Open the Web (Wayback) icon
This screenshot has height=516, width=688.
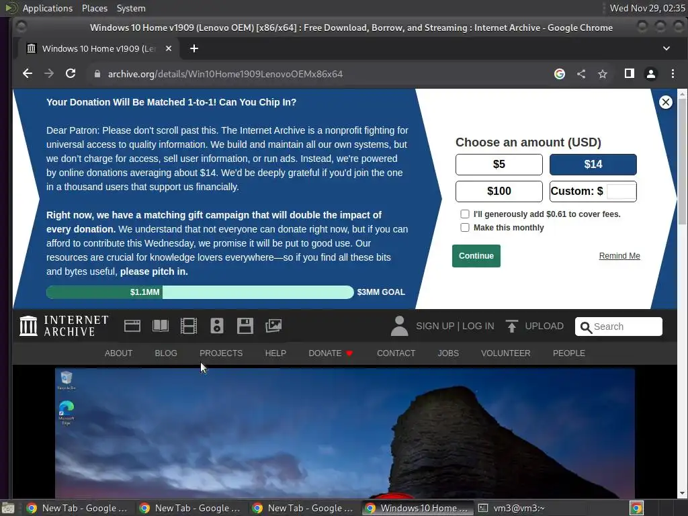[132, 326]
